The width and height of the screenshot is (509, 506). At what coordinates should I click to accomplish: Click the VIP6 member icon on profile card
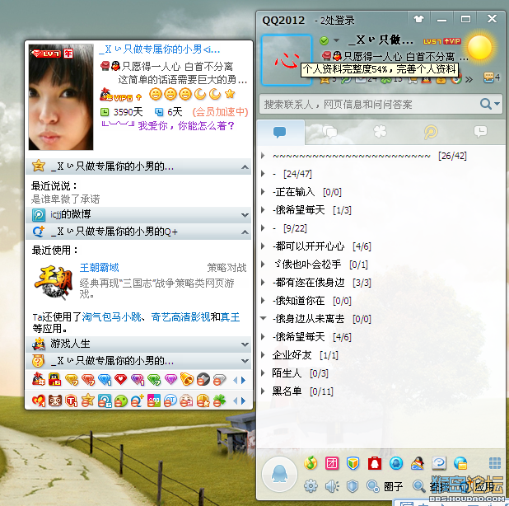coord(121,96)
